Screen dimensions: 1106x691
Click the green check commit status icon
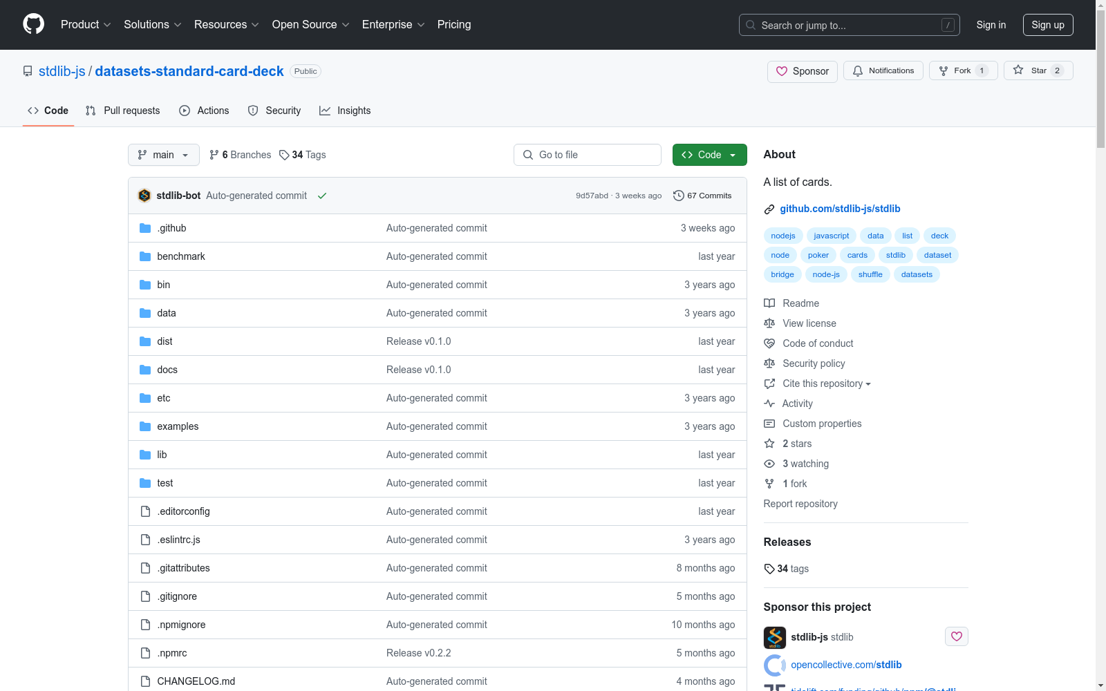click(322, 196)
